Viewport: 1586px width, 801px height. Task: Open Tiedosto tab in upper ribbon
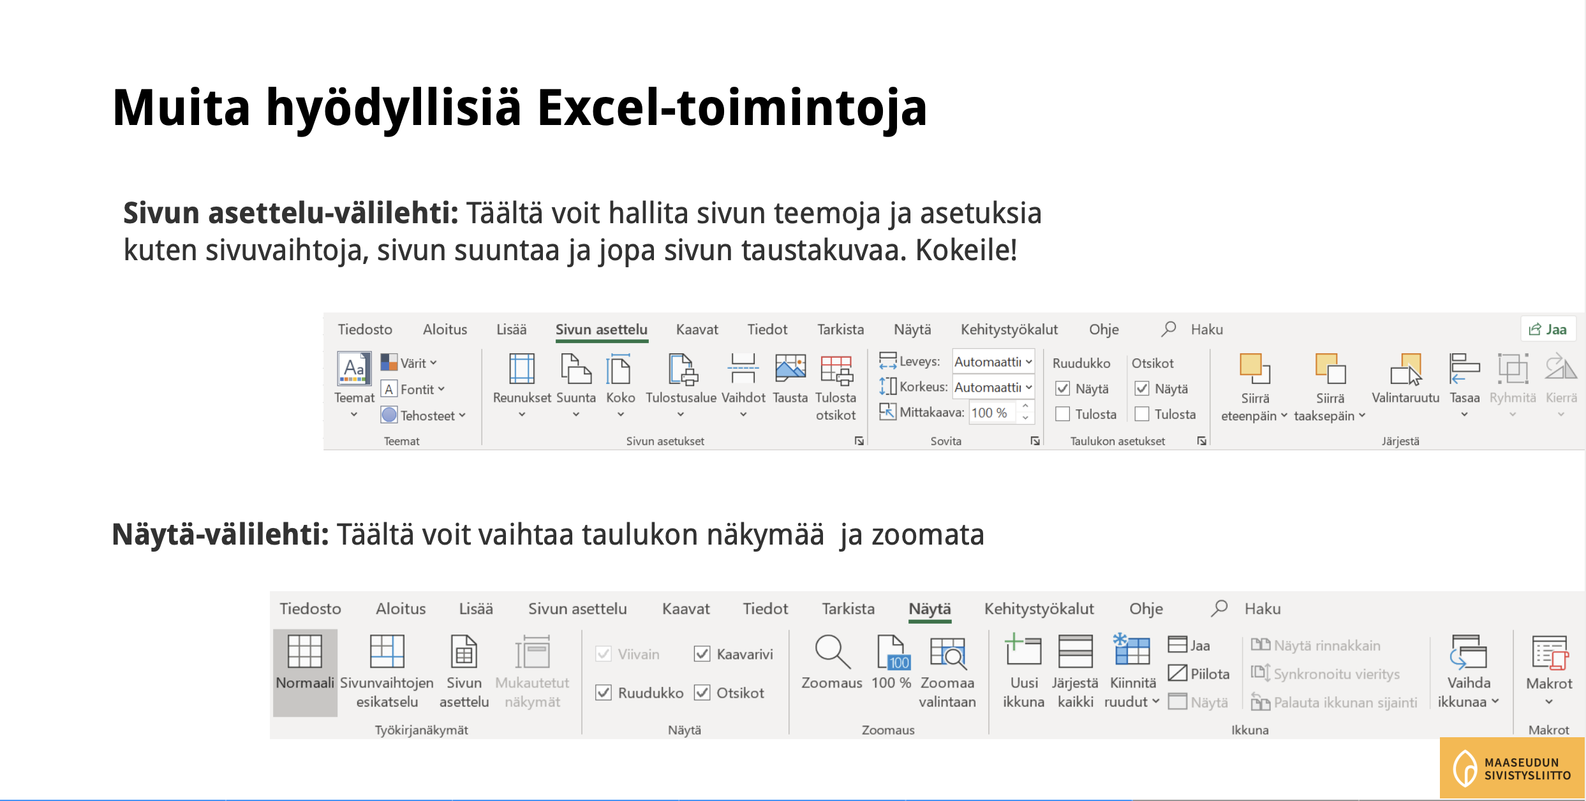point(365,329)
